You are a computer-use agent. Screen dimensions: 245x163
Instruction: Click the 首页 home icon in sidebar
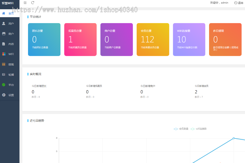(x=4, y=13)
